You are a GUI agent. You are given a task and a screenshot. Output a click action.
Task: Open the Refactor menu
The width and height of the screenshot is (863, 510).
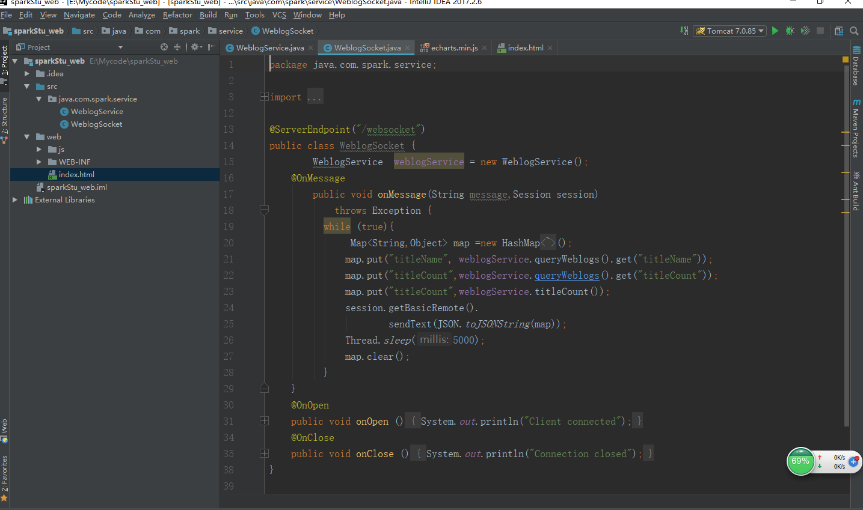pos(177,14)
